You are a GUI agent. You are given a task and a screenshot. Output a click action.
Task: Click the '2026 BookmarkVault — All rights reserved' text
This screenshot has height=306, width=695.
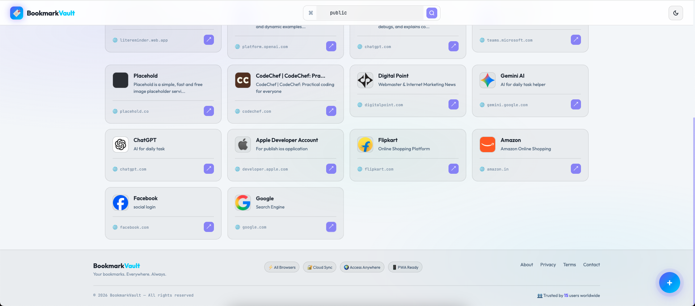click(143, 296)
